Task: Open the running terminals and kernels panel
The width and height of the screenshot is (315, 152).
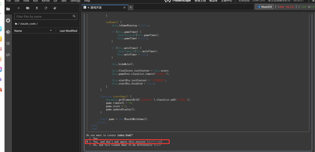Action: coord(8,21)
